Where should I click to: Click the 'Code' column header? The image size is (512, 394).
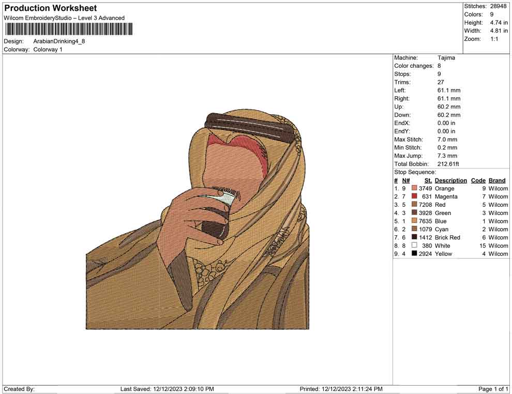click(x=478, y=180)
